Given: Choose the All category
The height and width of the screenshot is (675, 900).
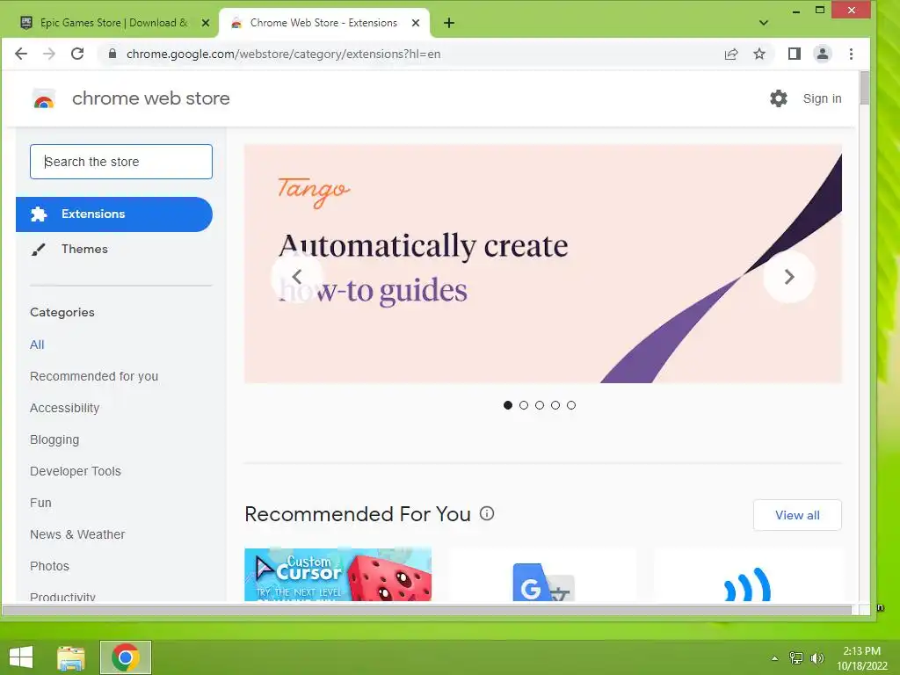Looking at the screenshot, I should point(37,345).
